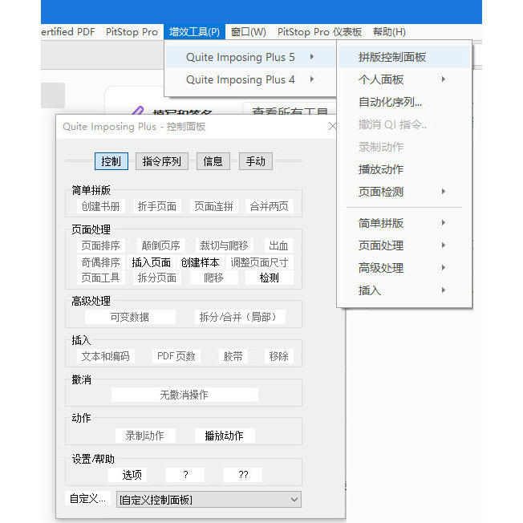Click the 无撤消操作 button

click(x=184, y=395)
